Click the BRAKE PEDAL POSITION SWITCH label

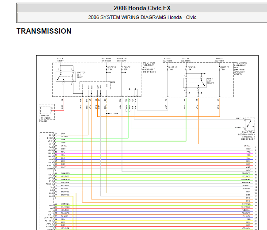click(x=246, y=136)
